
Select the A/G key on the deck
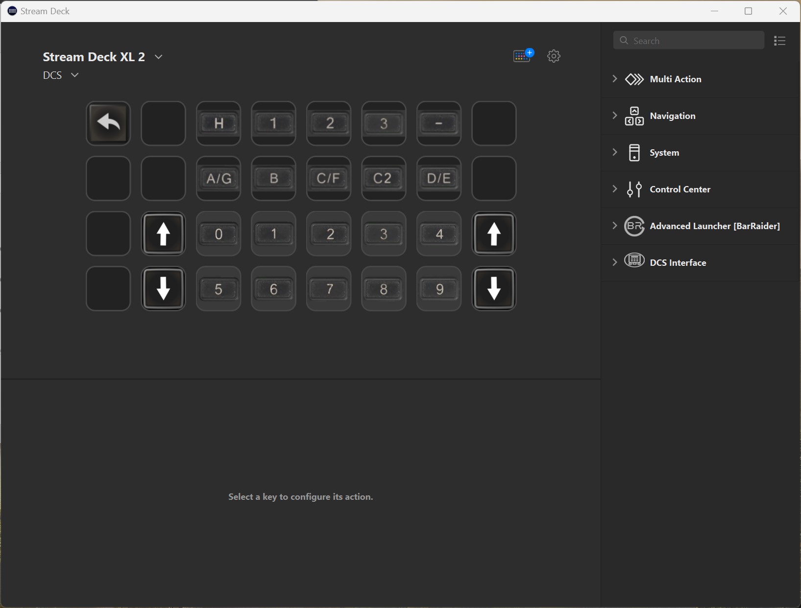[x=218, y=179]
